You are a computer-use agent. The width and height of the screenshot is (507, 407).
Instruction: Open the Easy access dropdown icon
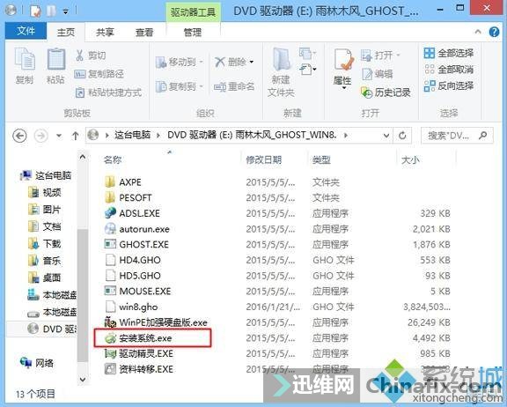[307, 70]
